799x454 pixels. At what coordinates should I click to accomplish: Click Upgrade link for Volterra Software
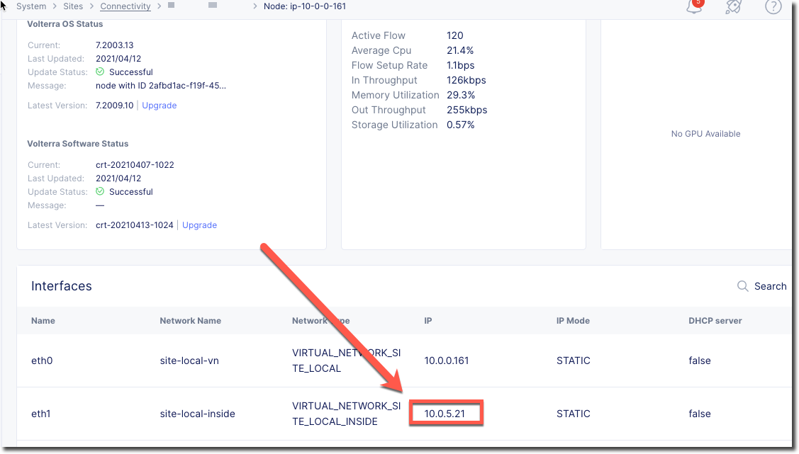pyautogui.click(x=199, y=225)
